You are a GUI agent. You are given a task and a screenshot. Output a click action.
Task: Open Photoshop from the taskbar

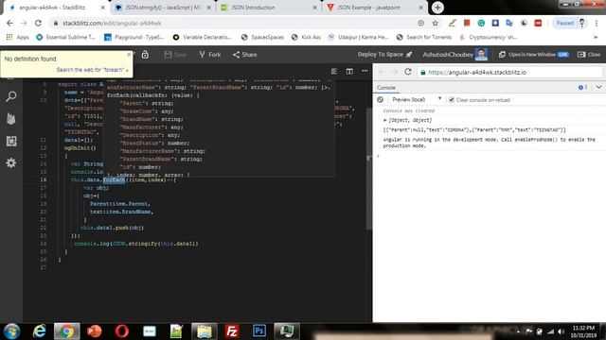click(258, 331)
